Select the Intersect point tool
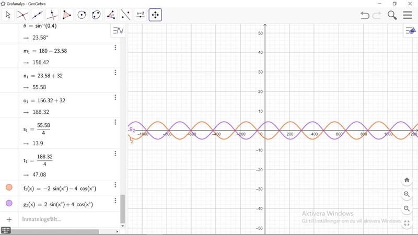418x235 pixels. (22, 15)
